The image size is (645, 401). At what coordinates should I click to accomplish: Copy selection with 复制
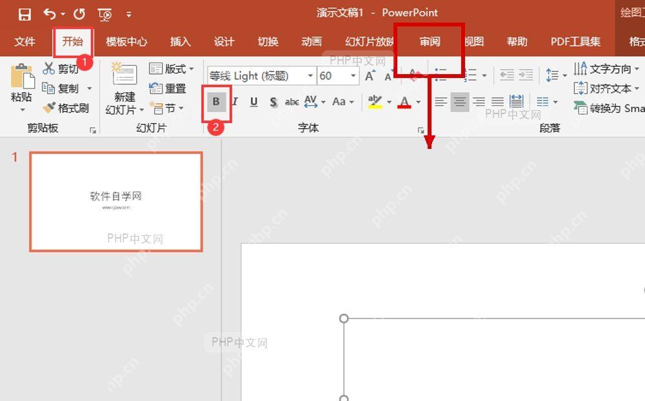tap(61, 88)
